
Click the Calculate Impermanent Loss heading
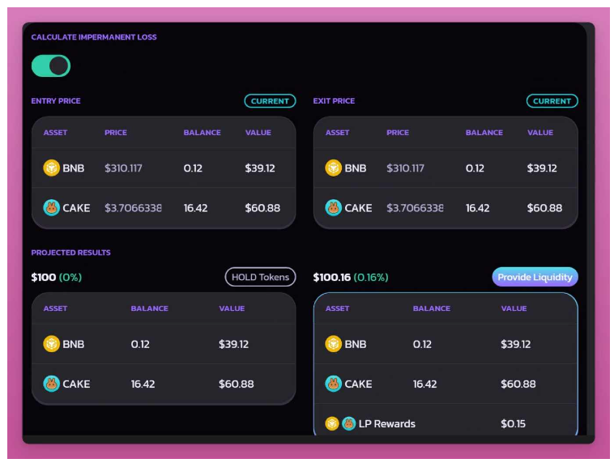[x=94, y=37]
